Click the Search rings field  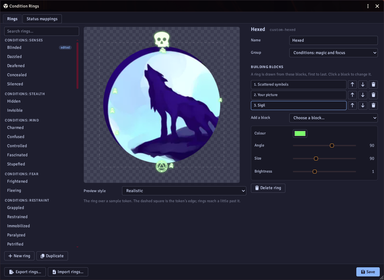[42, 31]
